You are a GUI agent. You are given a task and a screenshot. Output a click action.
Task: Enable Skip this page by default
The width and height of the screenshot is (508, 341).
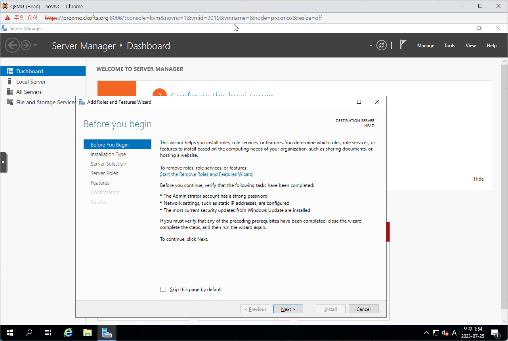pyautogui.click(x=163, y=290)
